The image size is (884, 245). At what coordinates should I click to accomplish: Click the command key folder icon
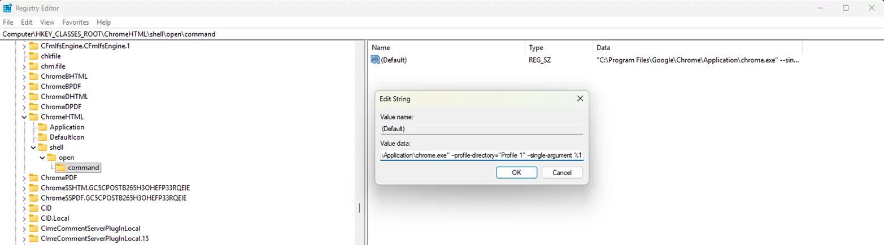coord(61,168)
